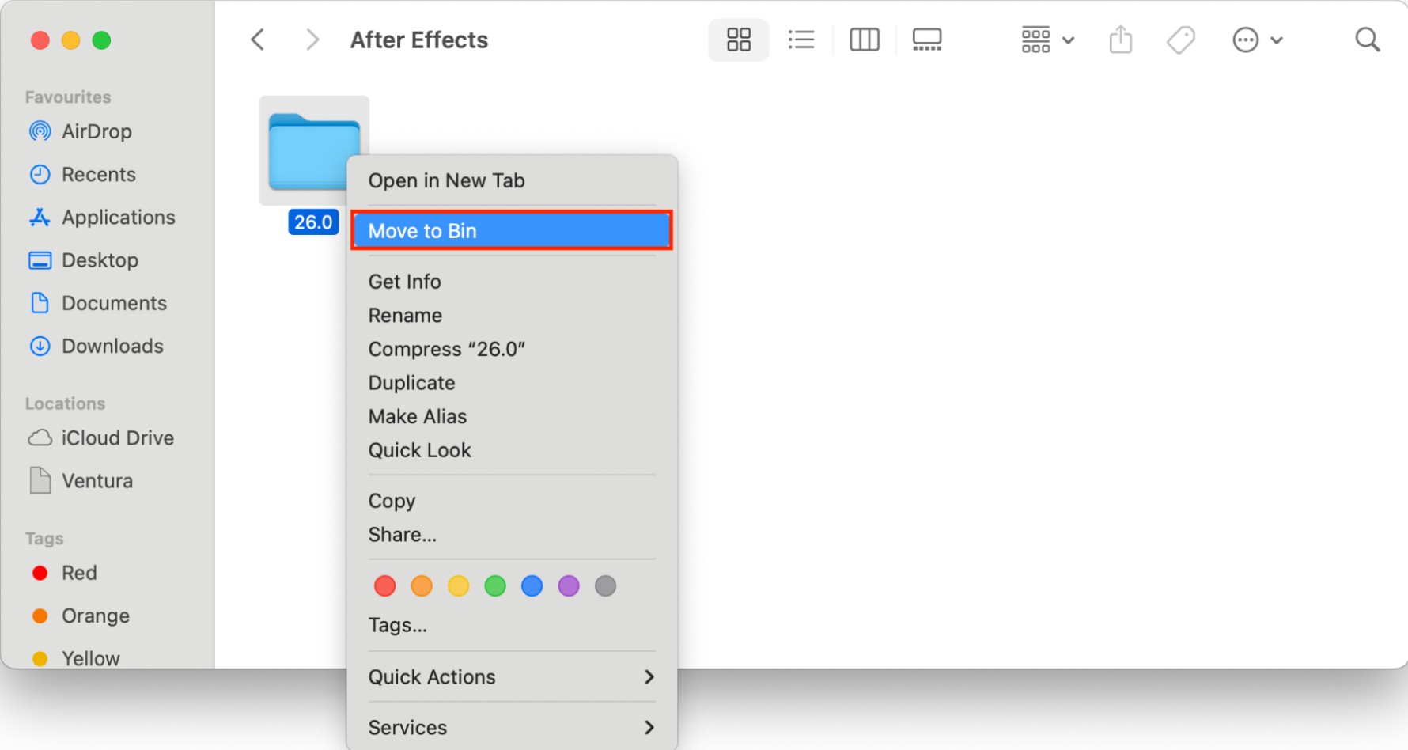Click the back navigation arrow
The height and width of the screenshot is (750, 1408).
point(257,39)
